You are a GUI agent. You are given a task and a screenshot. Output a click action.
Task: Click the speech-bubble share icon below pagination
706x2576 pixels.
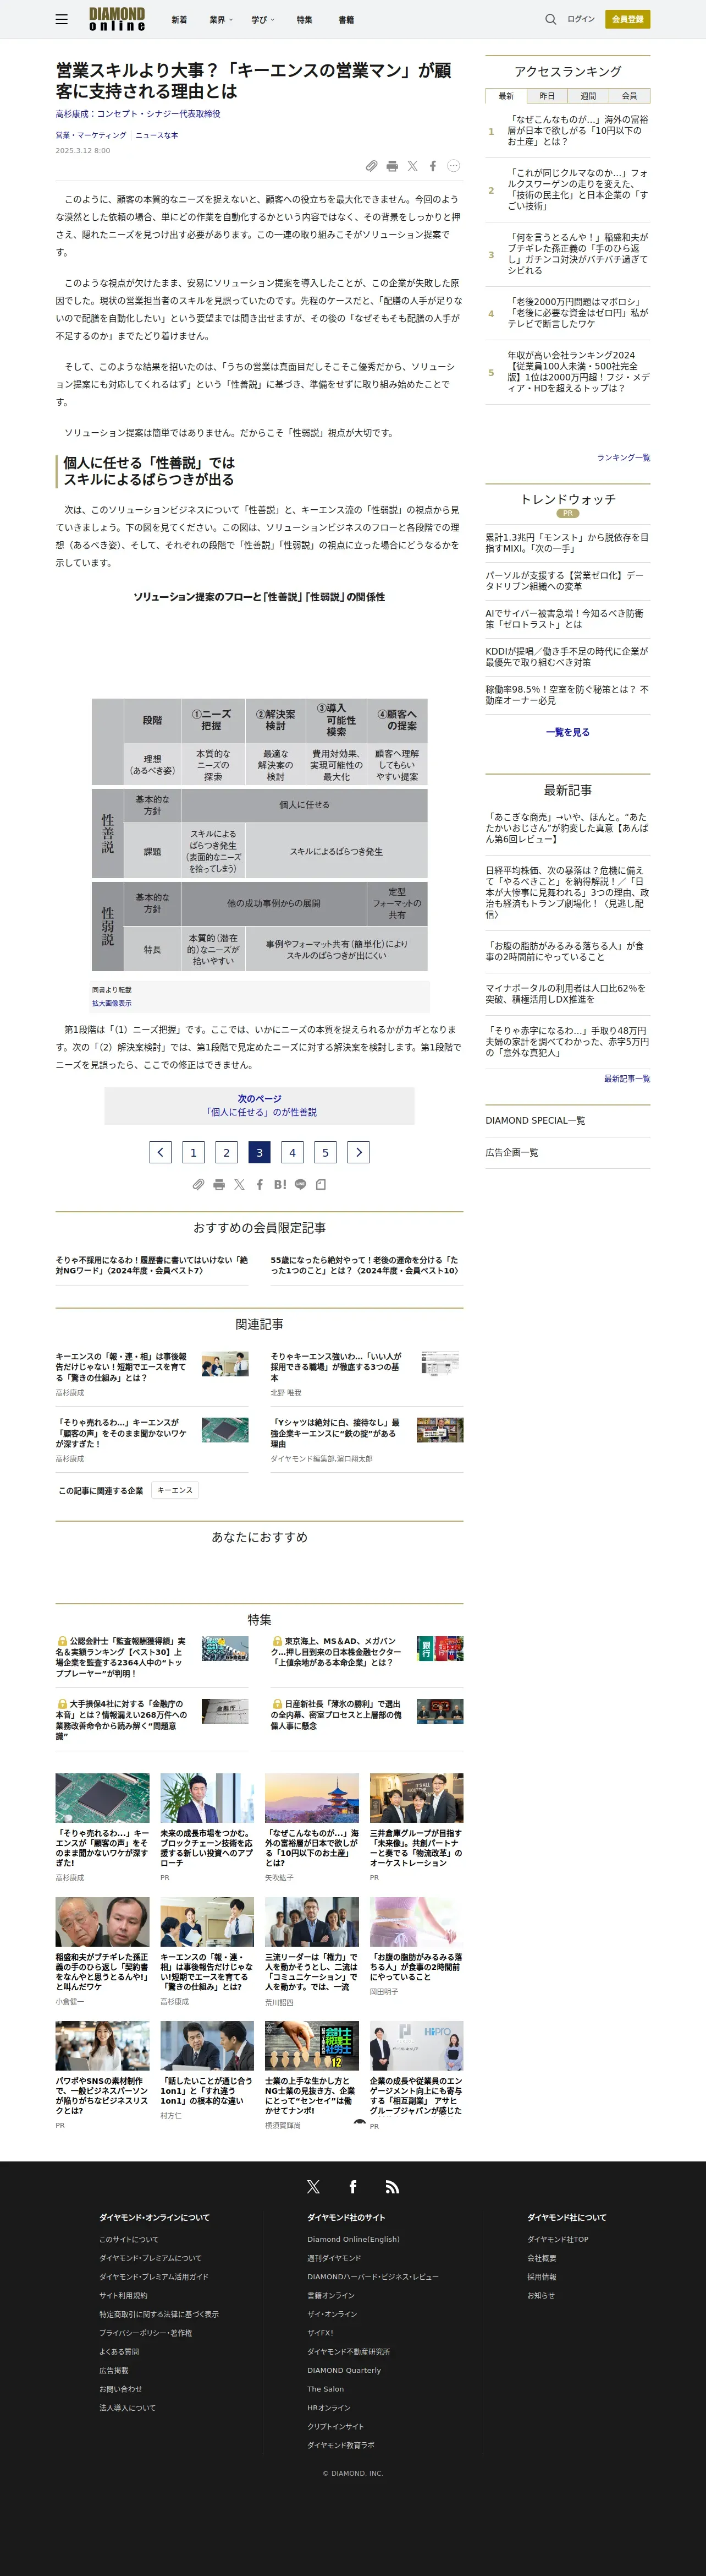(301, 1184)
